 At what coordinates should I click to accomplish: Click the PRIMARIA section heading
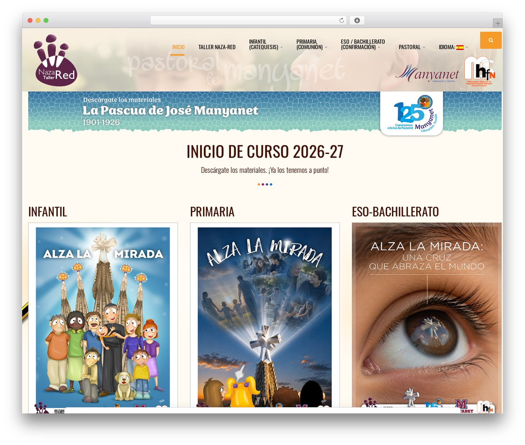point(212,211)
